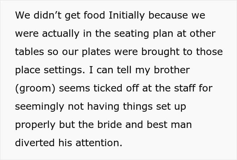Click the word "plates" in the text
The height and width of the screenshot is (160, 237).
(96, 52)
